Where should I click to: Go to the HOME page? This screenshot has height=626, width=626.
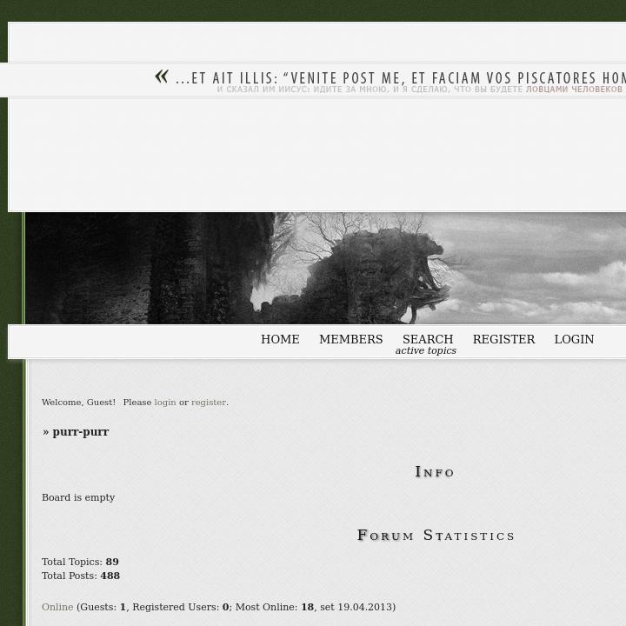click(x=280, y=339)
